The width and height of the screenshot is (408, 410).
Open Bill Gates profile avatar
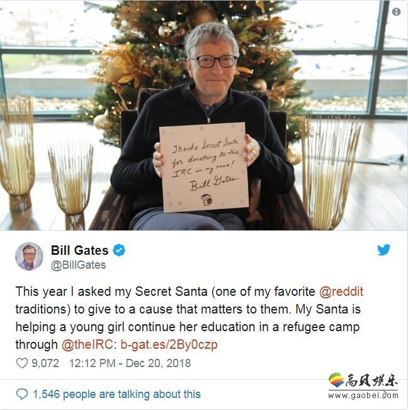point(29,256)
